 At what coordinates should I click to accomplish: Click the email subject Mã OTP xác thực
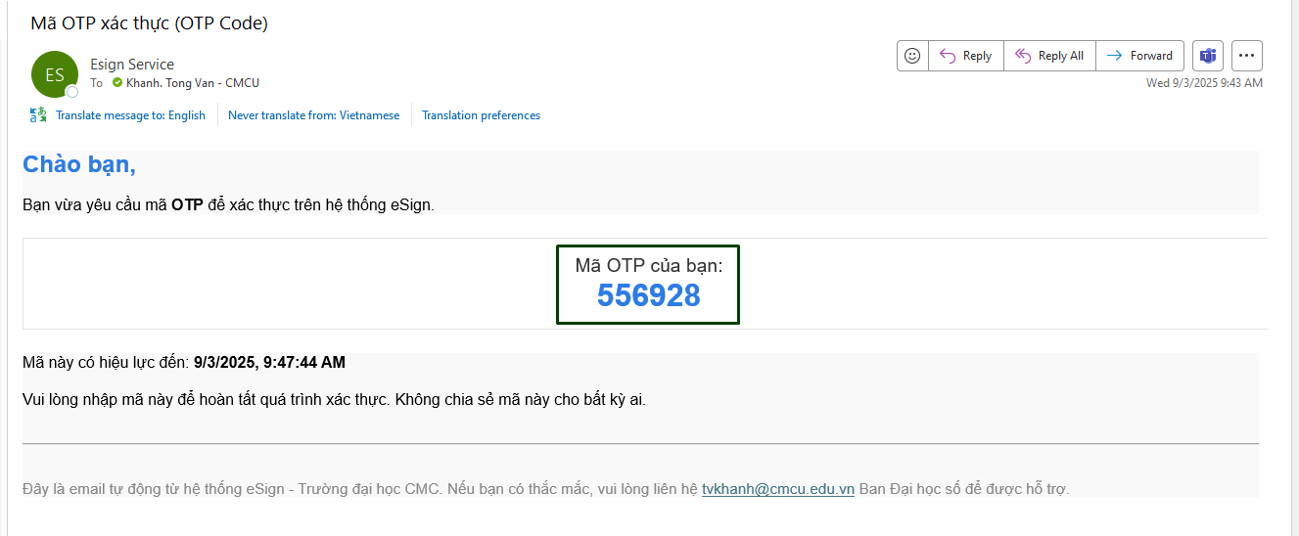pyautogui.click(x=149, y=23)
